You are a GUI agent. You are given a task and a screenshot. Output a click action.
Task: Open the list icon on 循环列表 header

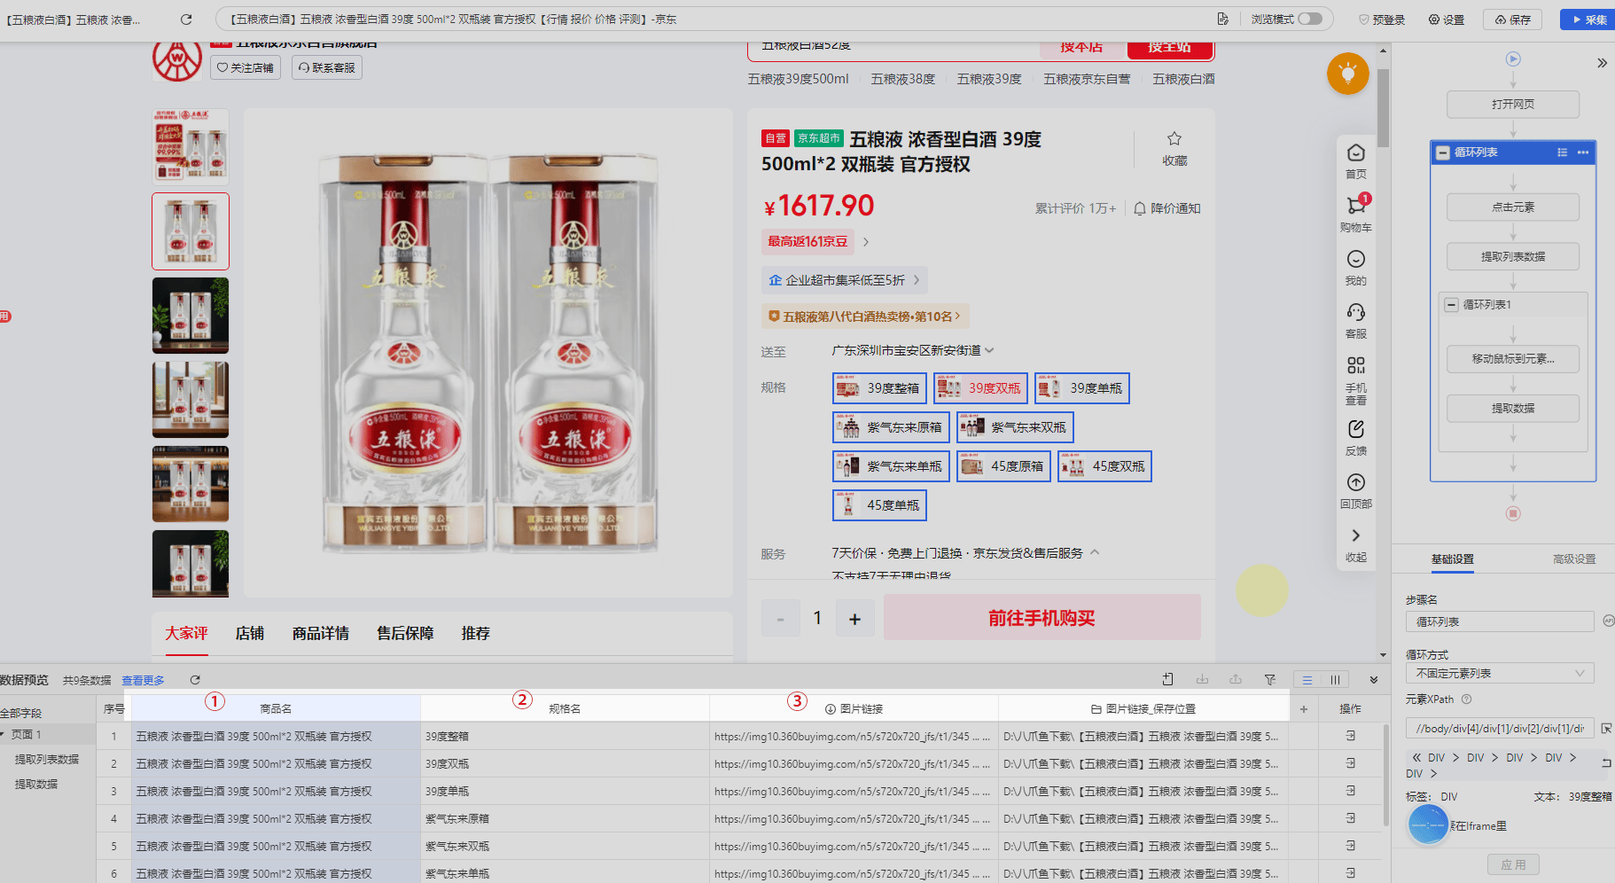click(1562, 152)
